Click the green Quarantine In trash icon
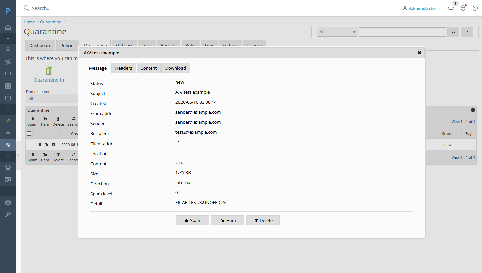The height and width of the screenshot is (273, 482). pos(49,70)
